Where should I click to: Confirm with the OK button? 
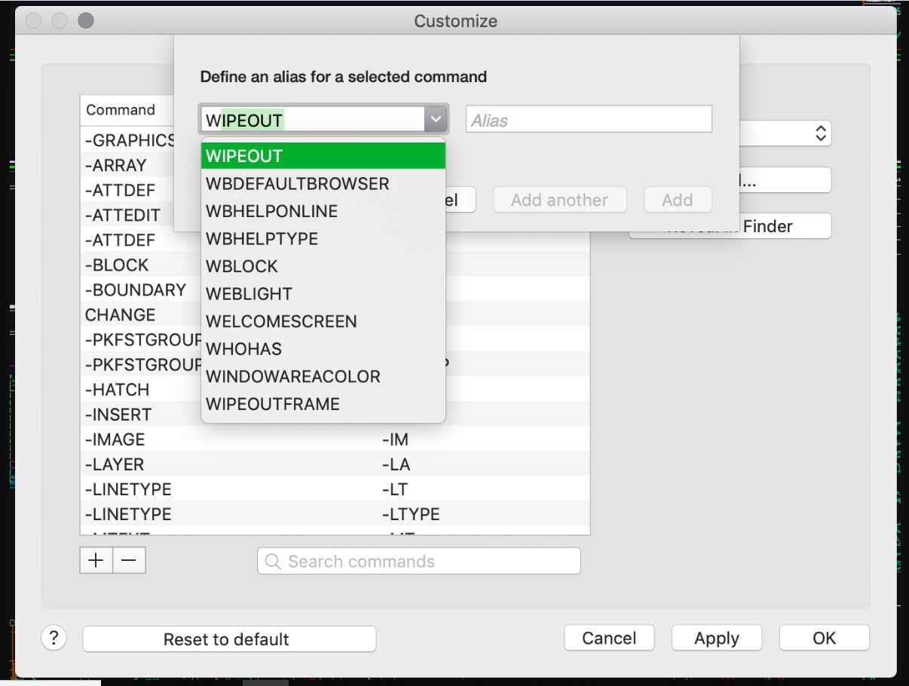(824, 639)
